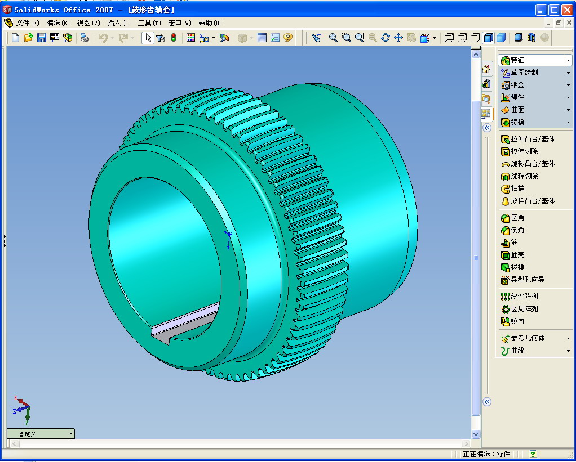The height and width of the screenshot is (462, 576).
Task: Open the task pane home icon
Action: (486, 69)
